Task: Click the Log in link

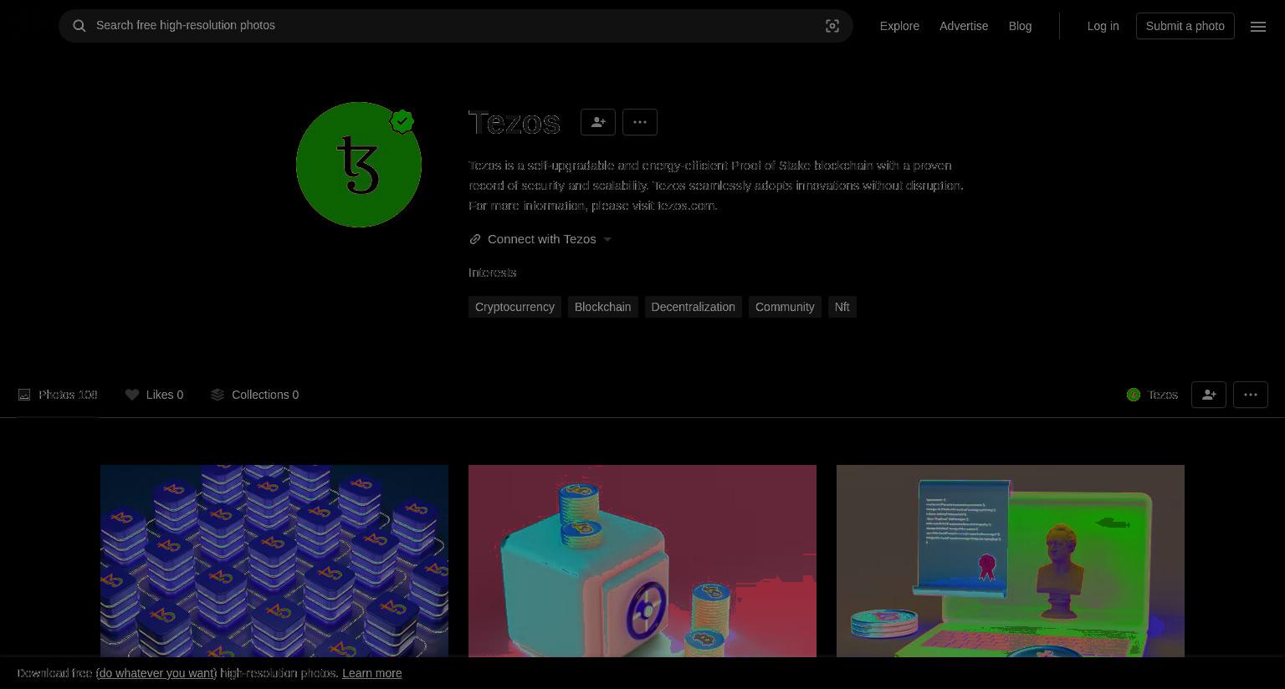Action: pyautogui.click(x=1103, y=26)
